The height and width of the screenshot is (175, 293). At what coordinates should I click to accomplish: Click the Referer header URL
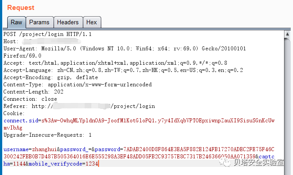[93, 106]
